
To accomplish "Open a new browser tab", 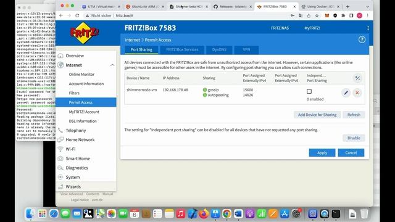I will pos(347,7).
